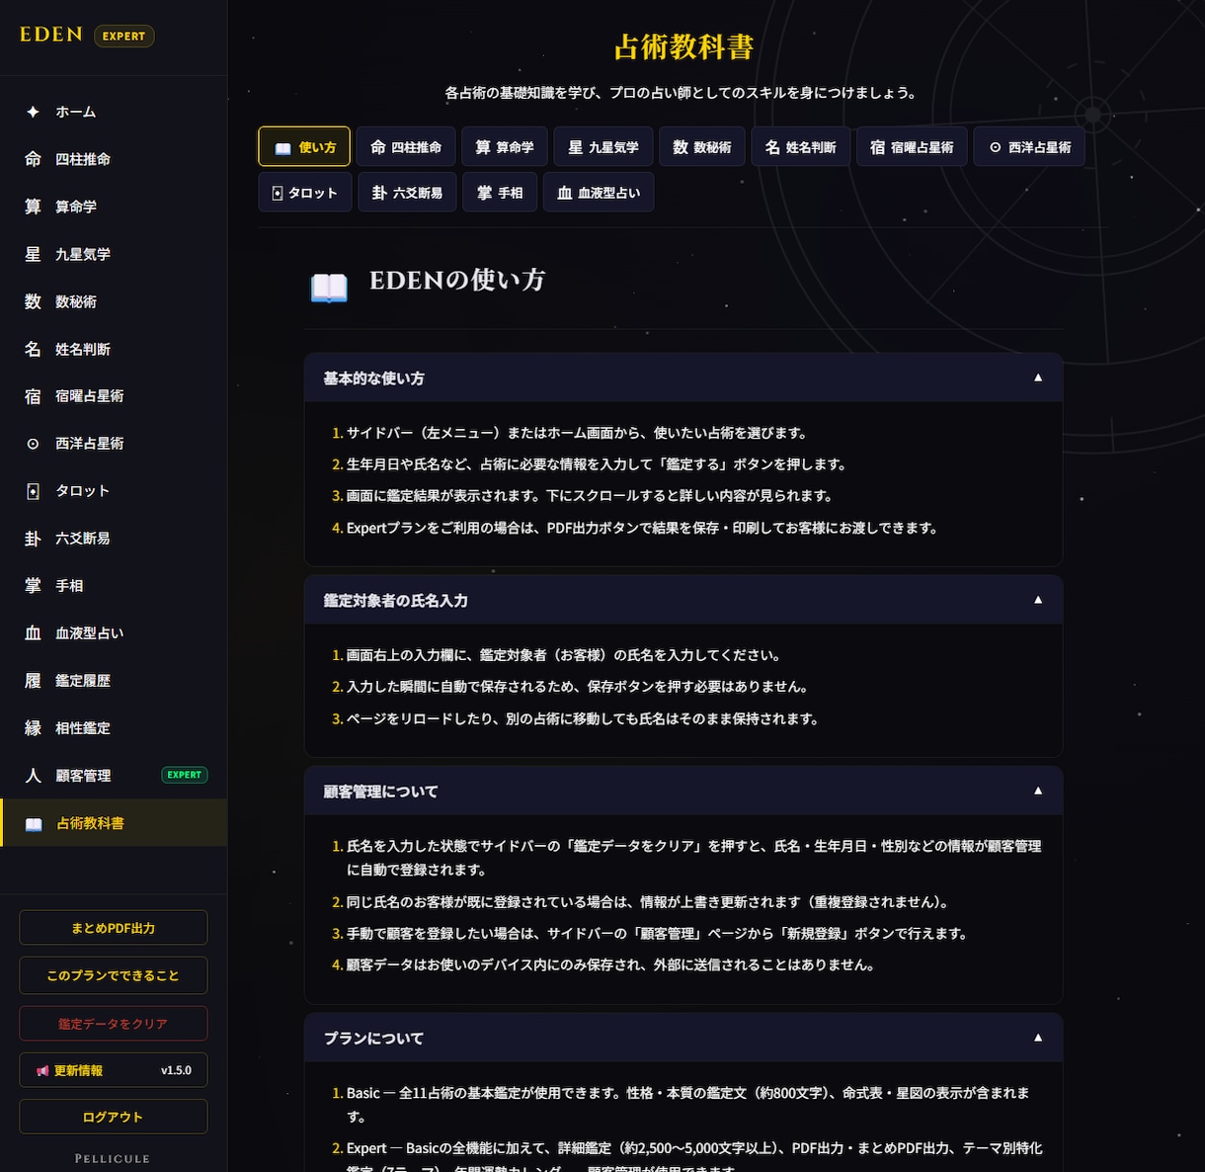Click the 占術教科書 page title

tap(683, 47)
